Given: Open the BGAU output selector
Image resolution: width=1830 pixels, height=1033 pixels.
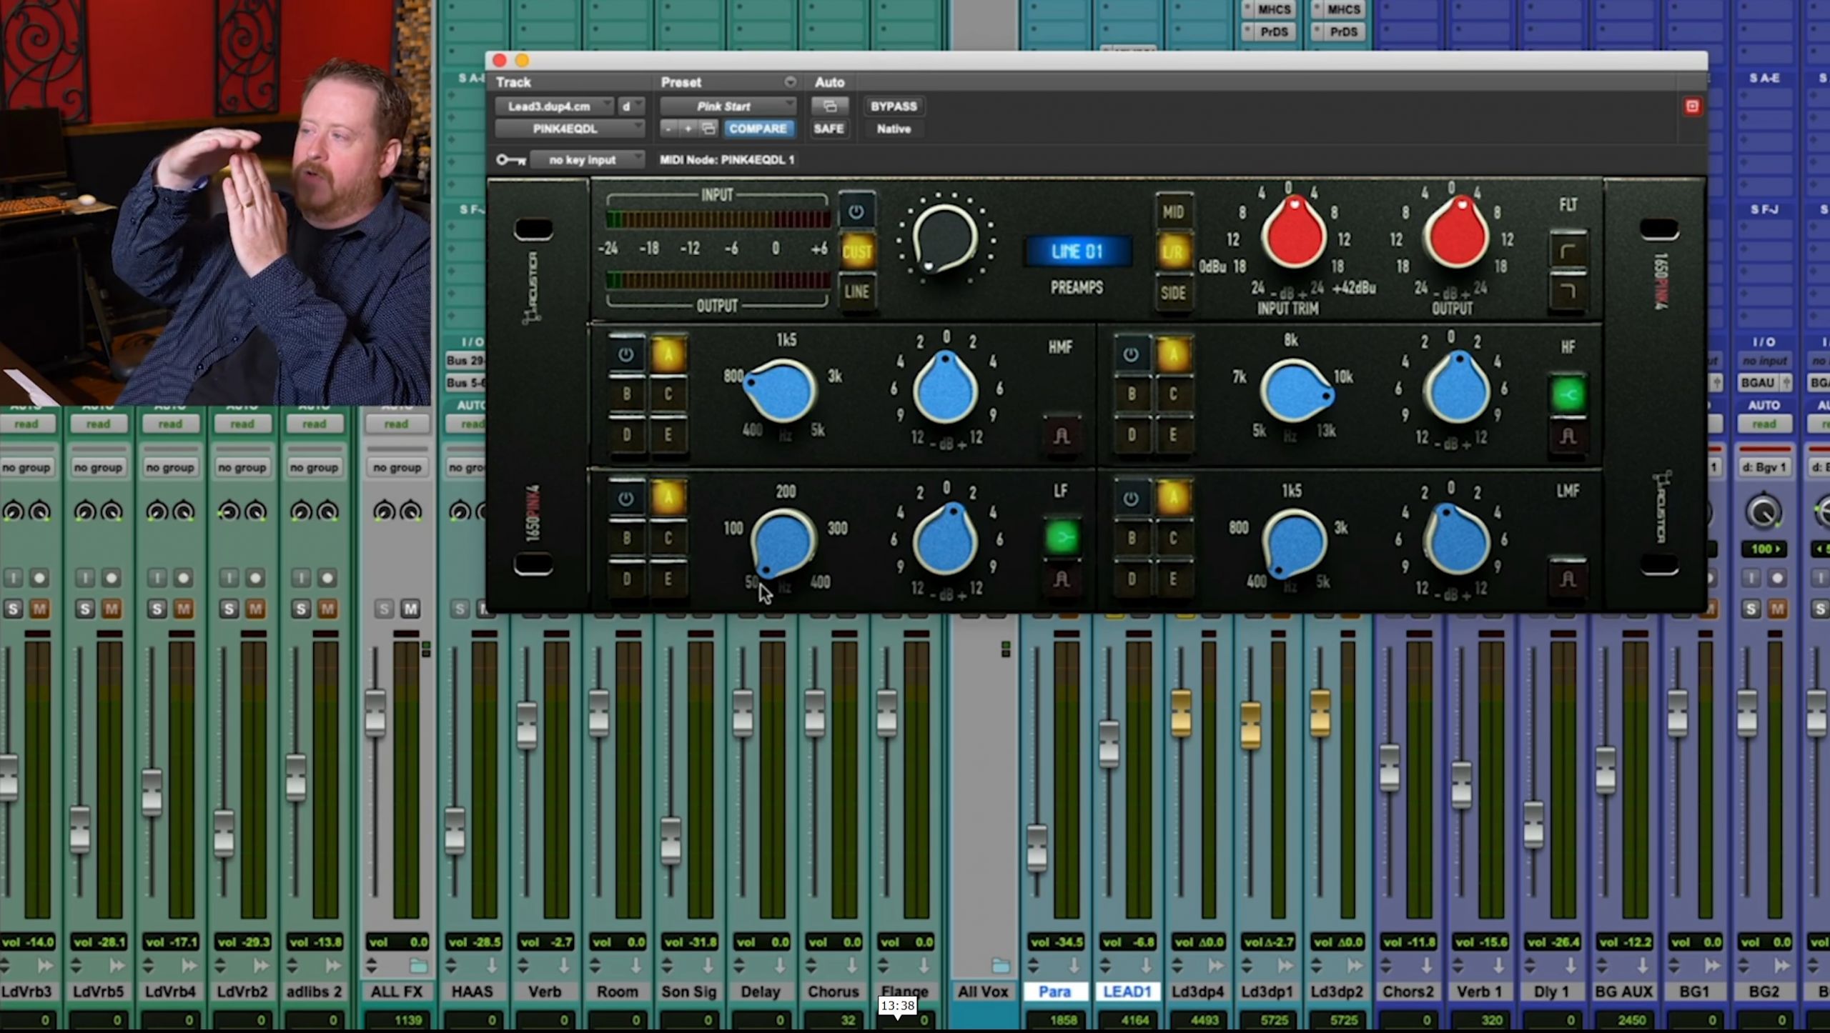Looking at the screenshot, I should pos(1764,383).
